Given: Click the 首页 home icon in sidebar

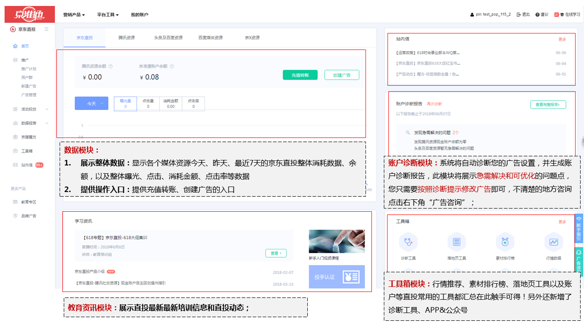Looking at the screenshot, I should pyautogui.click(x=16, y=46).
